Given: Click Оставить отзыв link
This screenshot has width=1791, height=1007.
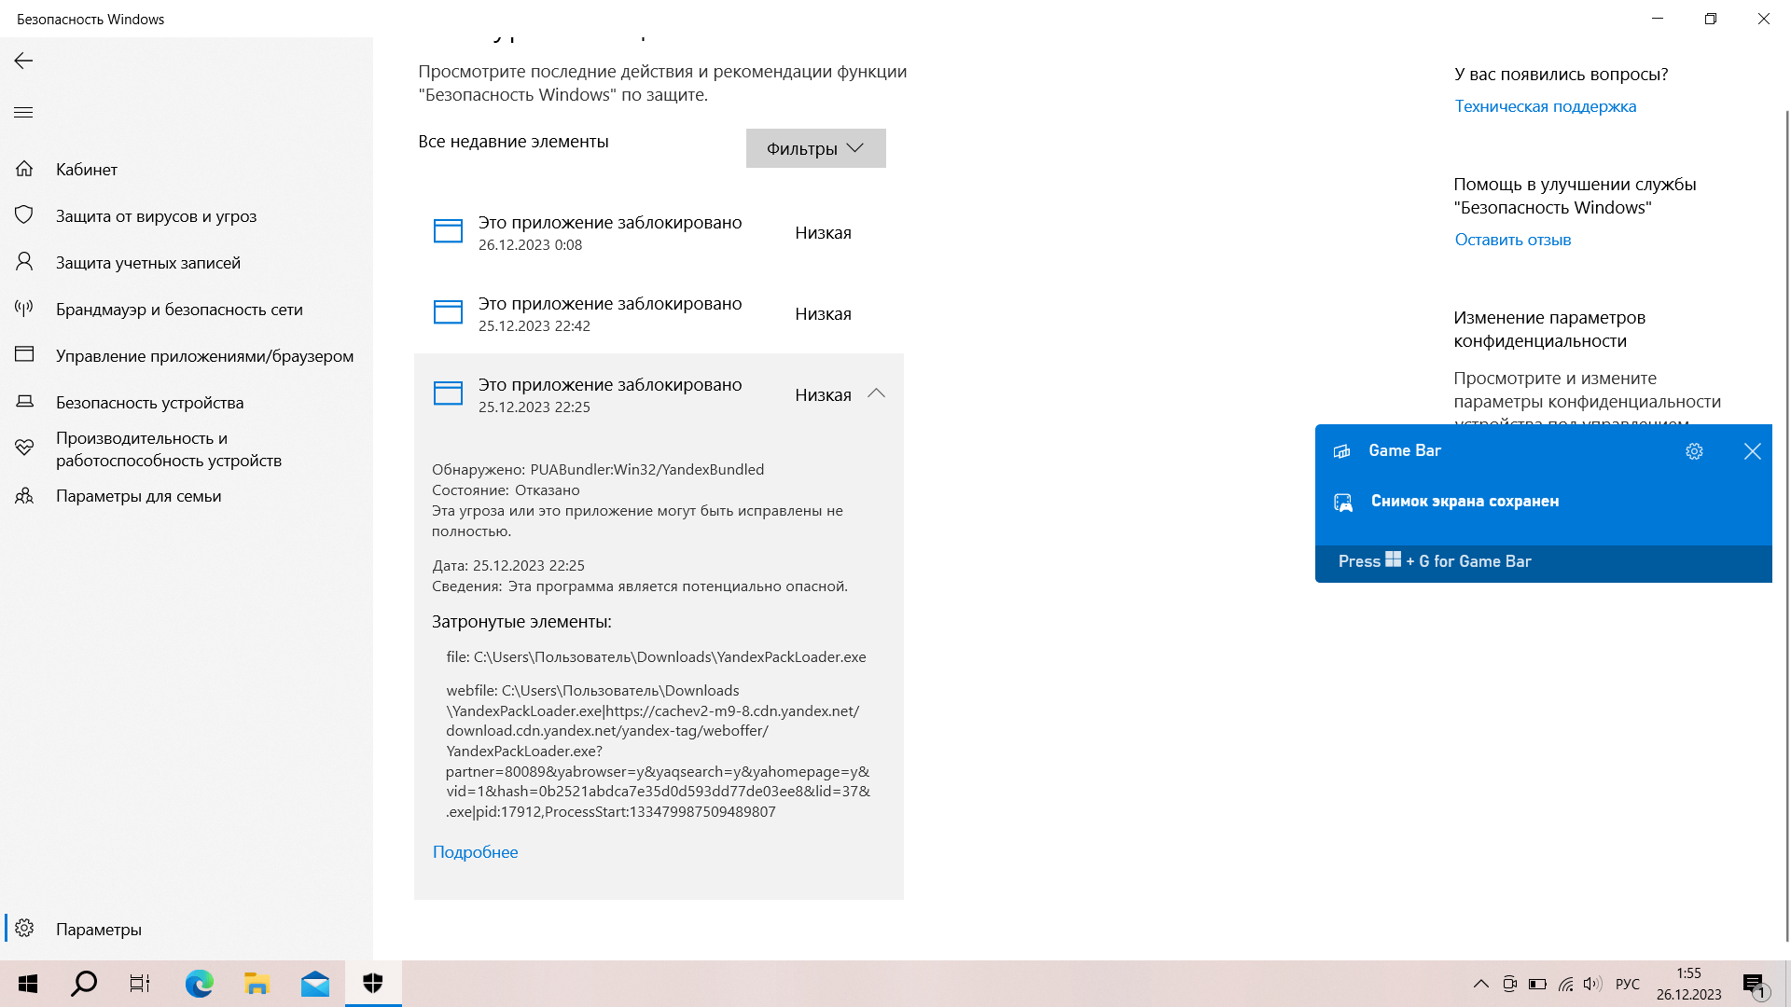Looking at the screenshot, I should coord(1512,240).
